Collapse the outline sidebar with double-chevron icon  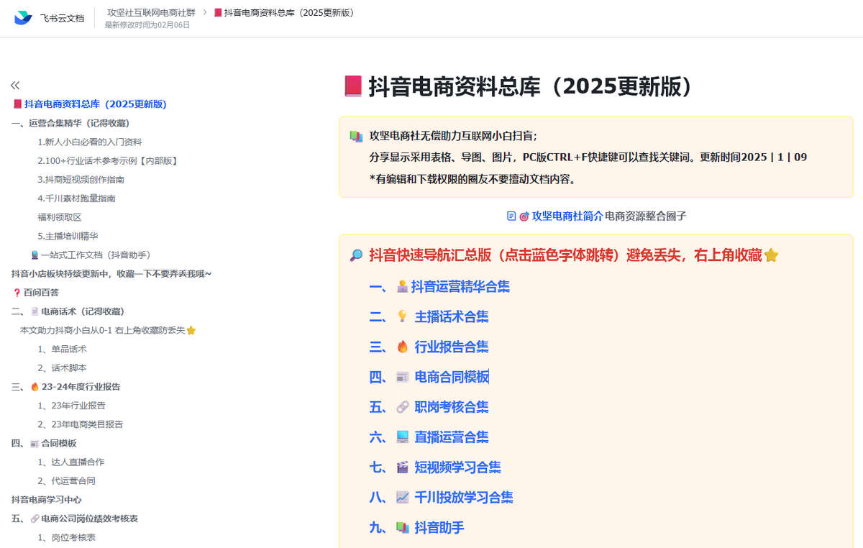click(15, 85)
